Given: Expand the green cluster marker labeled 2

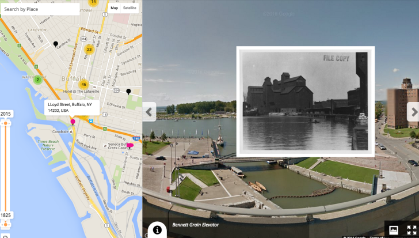Looking at the screenshot, I should [37, 80].
